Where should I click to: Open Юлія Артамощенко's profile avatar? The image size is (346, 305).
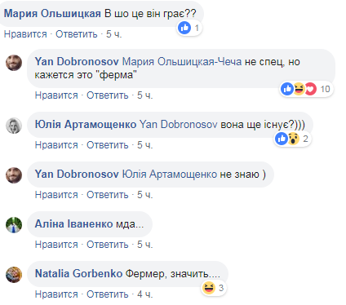(x=14, y=126)
